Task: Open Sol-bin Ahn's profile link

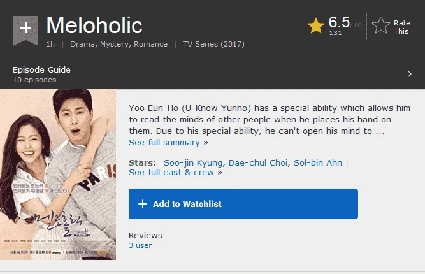Action: (x=318, y=162)
